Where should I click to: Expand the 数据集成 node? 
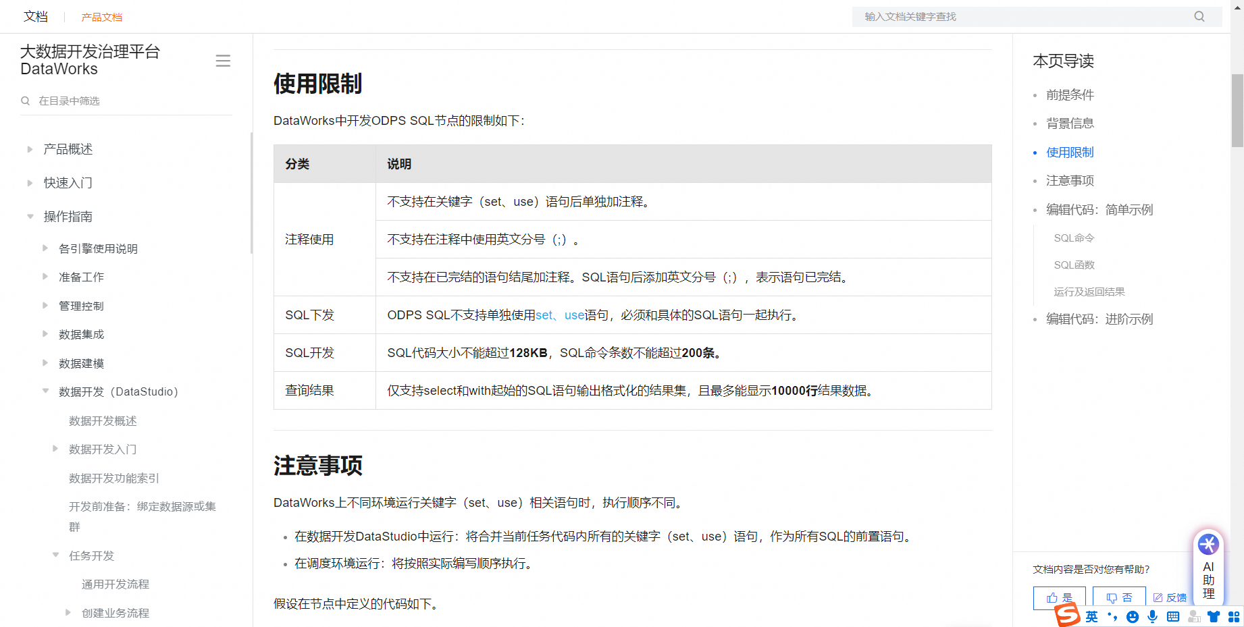45,334
